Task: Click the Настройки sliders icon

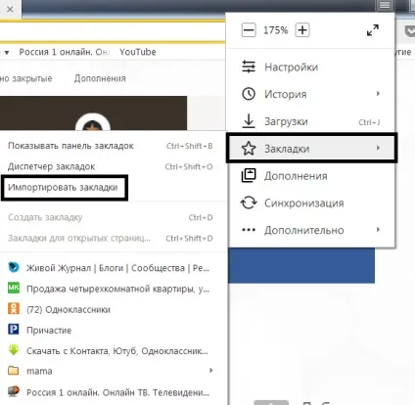Action: [249, 67]
